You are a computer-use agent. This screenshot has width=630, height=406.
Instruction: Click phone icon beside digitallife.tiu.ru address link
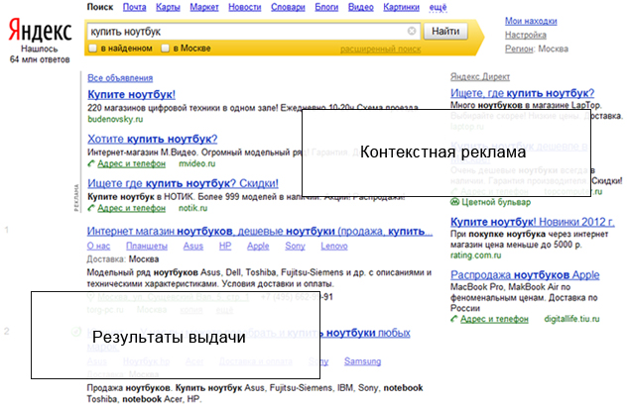pos(454,319)
